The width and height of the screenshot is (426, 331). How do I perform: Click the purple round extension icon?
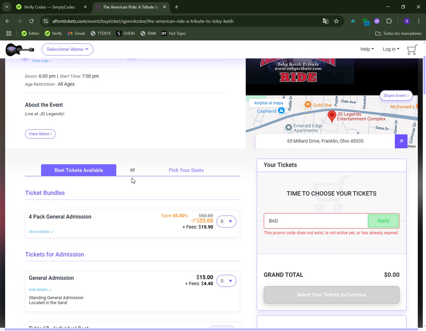[377, 21]
